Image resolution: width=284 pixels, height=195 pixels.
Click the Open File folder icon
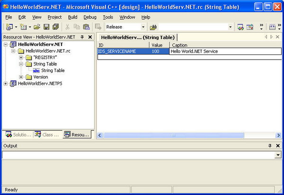37,27
